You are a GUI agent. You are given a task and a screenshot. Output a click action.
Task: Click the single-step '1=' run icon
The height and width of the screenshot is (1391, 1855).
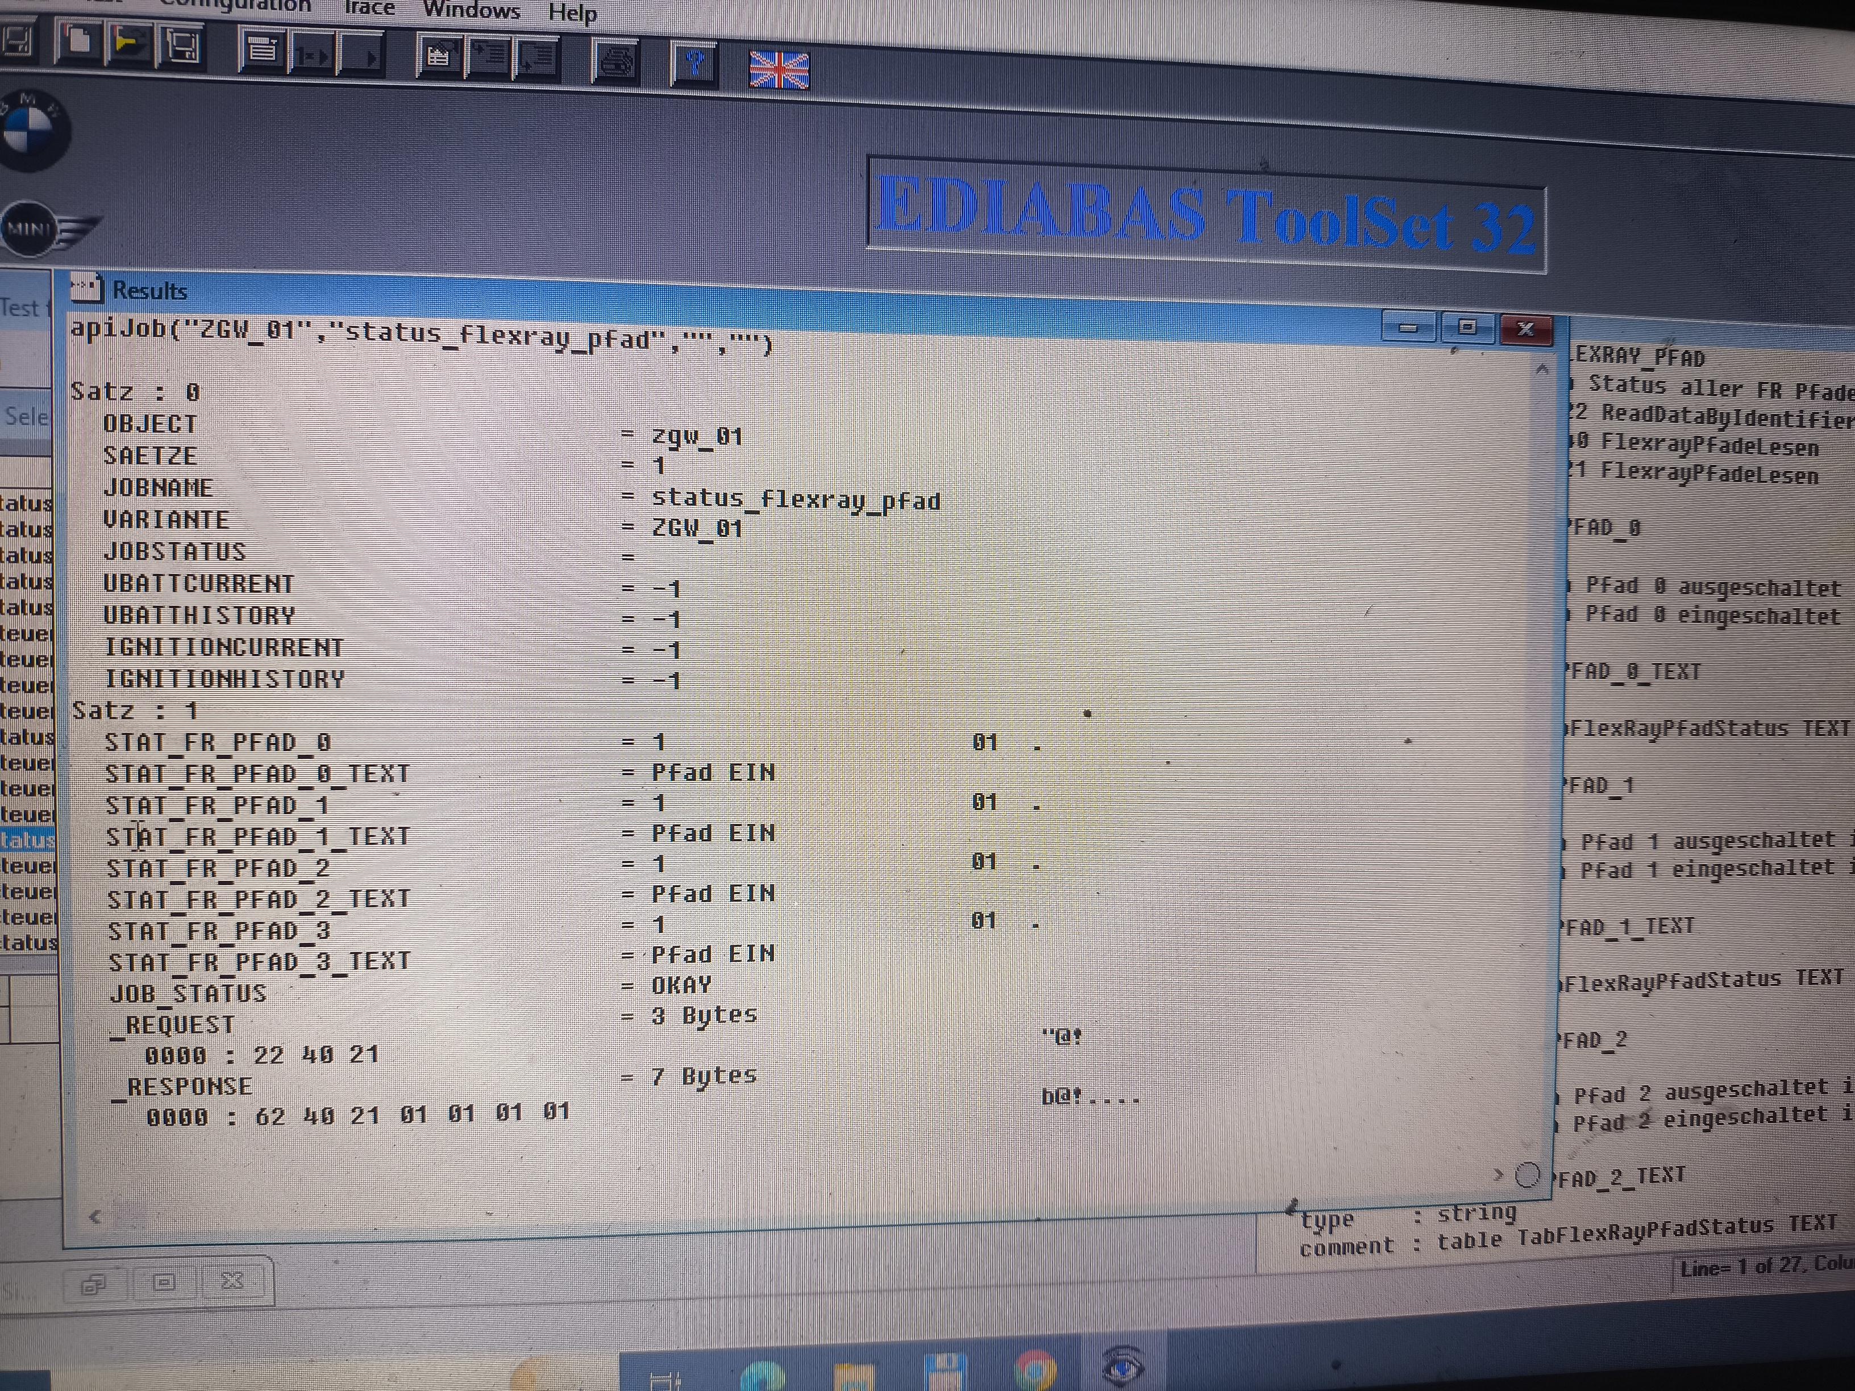coord(311,53)
